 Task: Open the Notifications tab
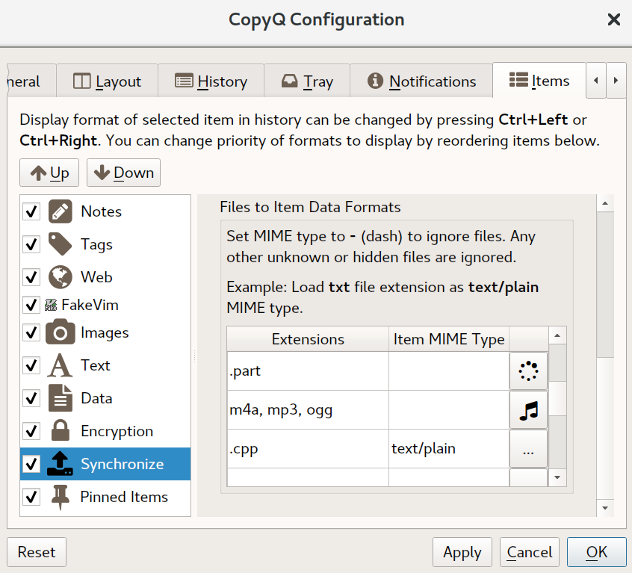pyautogui.click(x=422, y=81)
